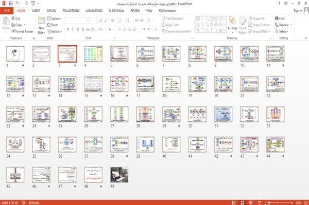Start the Slide Show from the status bar
Screen dimensions: 309x205
point(260,202)
